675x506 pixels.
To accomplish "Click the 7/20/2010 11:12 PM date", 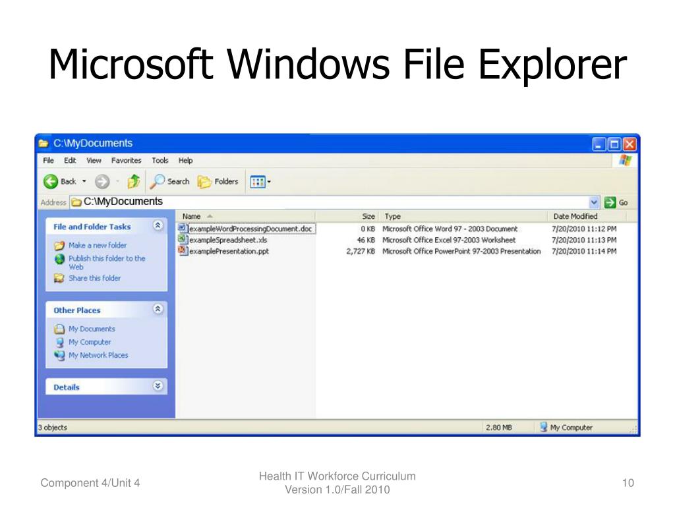I will click(584, 229).
